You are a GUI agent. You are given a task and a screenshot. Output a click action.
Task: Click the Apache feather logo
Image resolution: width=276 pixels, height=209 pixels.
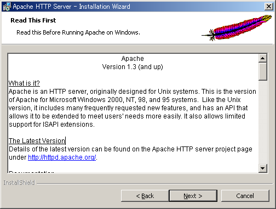click(237, 28)
